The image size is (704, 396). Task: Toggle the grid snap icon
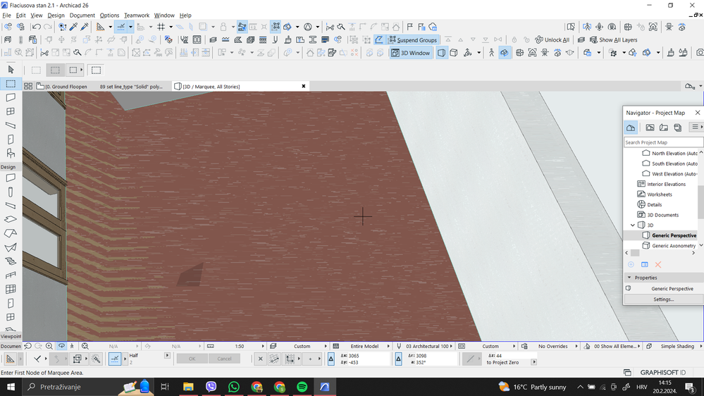(x=161, y=27)
